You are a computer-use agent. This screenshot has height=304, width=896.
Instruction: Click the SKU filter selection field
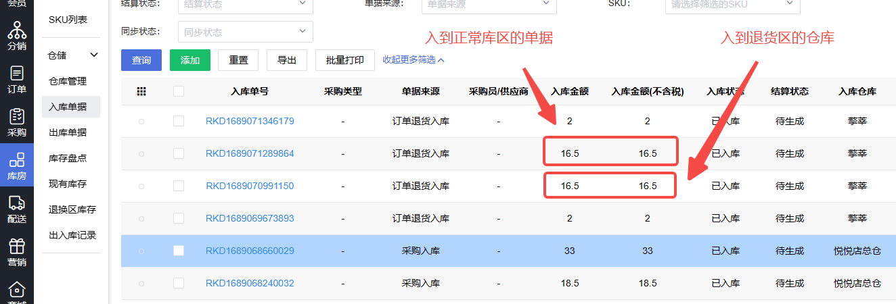[732, 4]
